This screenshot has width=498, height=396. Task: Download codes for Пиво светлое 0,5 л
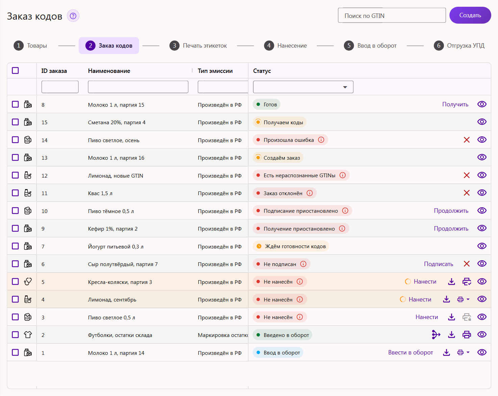pyautogui.click(x=451, y=317)
